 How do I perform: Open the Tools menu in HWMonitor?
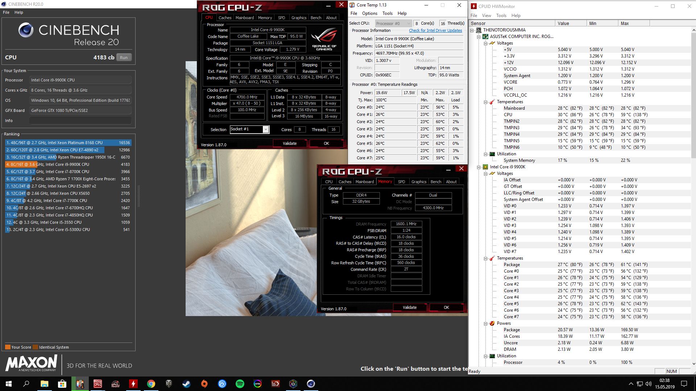(501, 16)
